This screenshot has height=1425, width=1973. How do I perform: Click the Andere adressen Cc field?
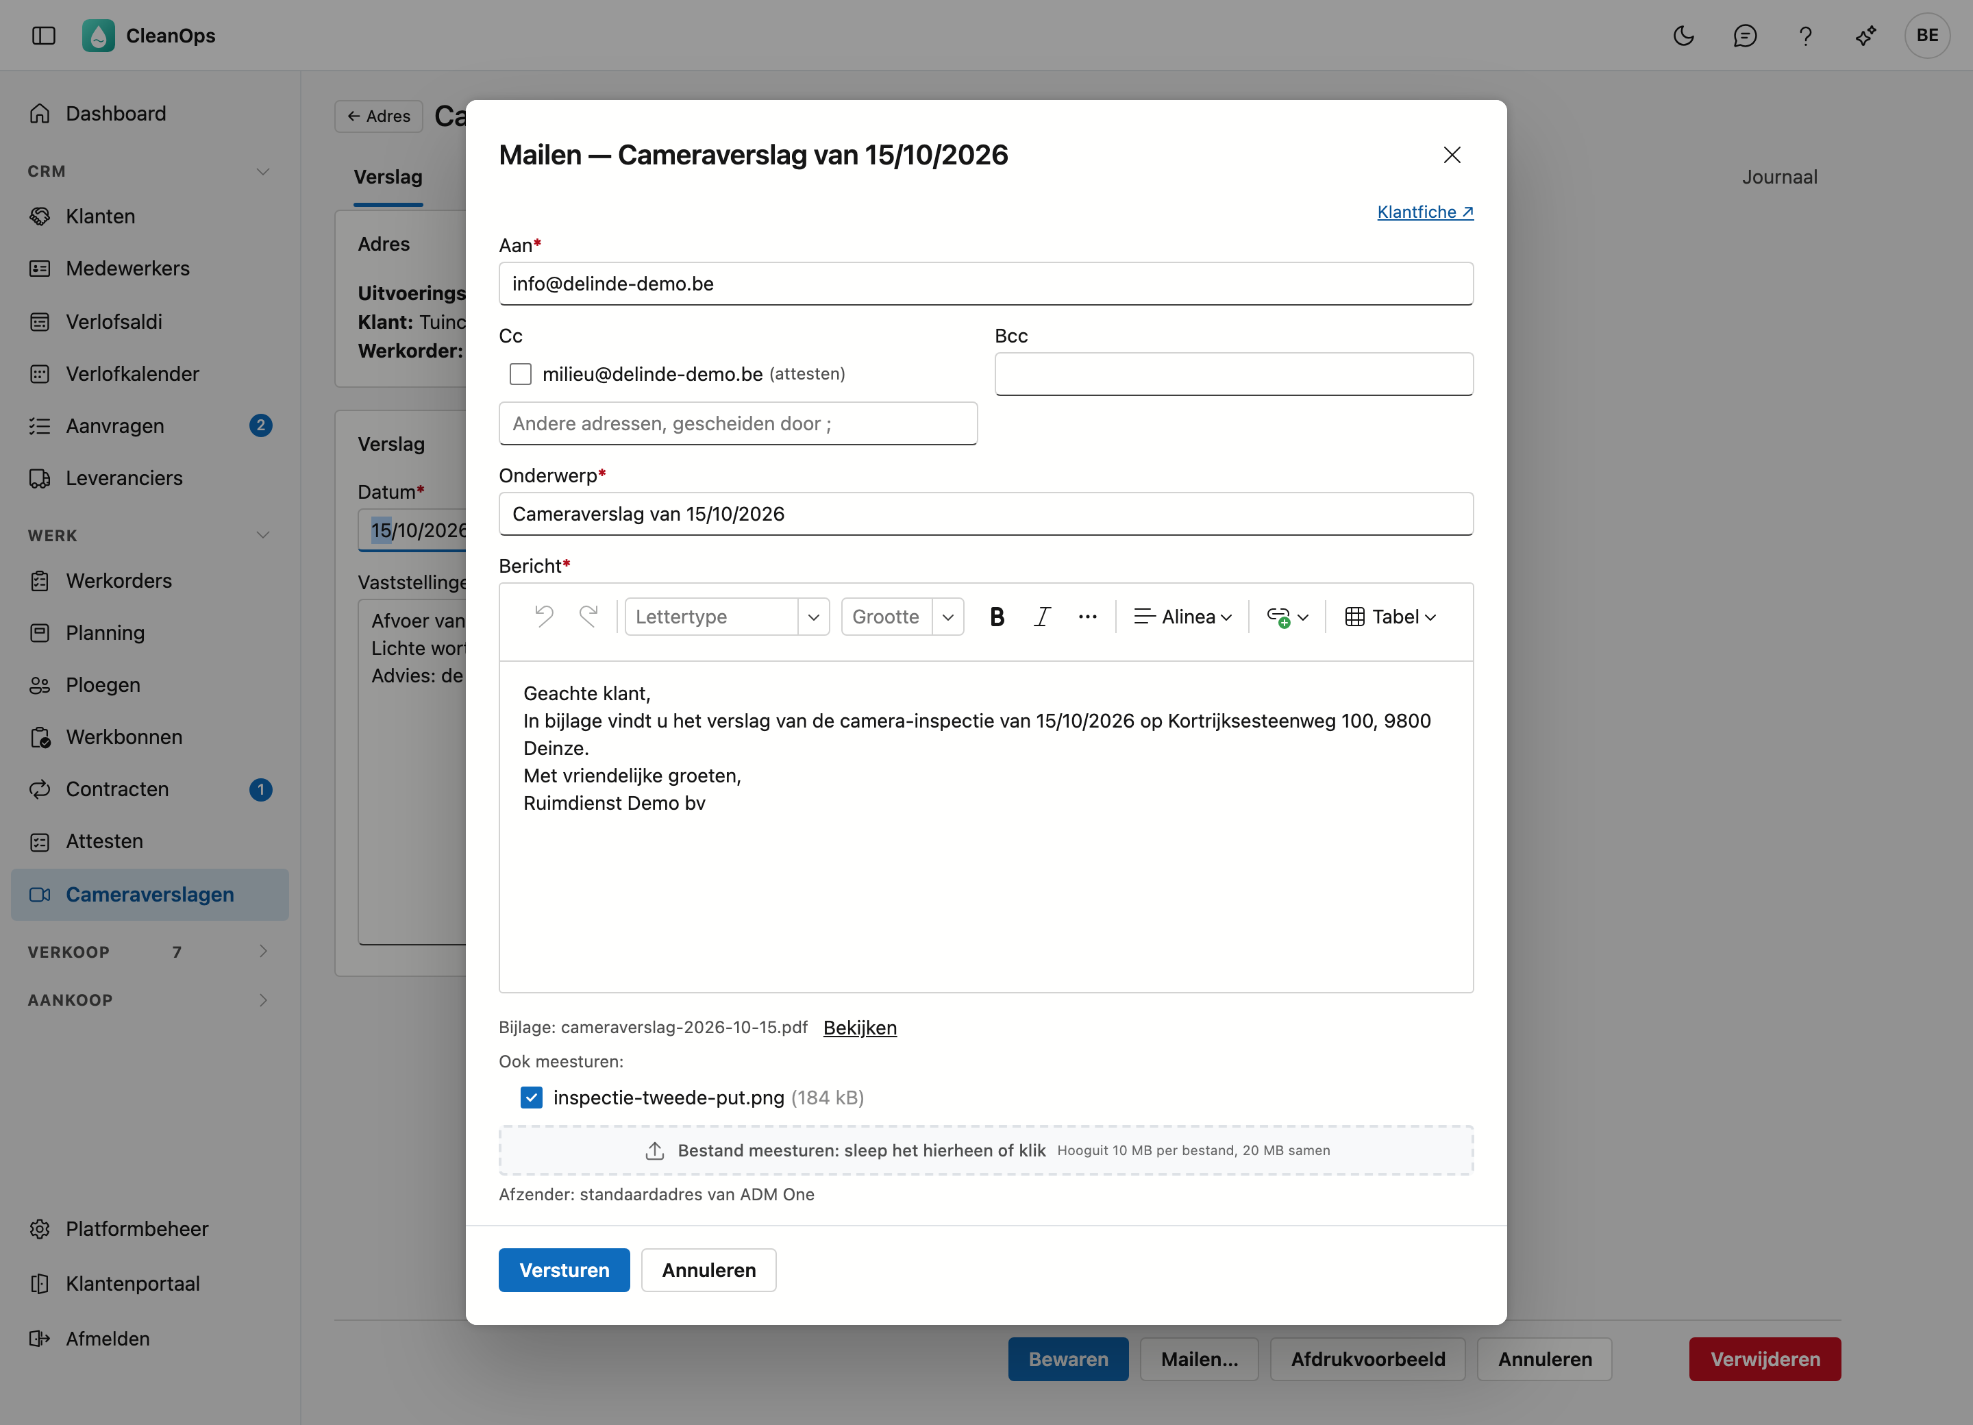738,423
